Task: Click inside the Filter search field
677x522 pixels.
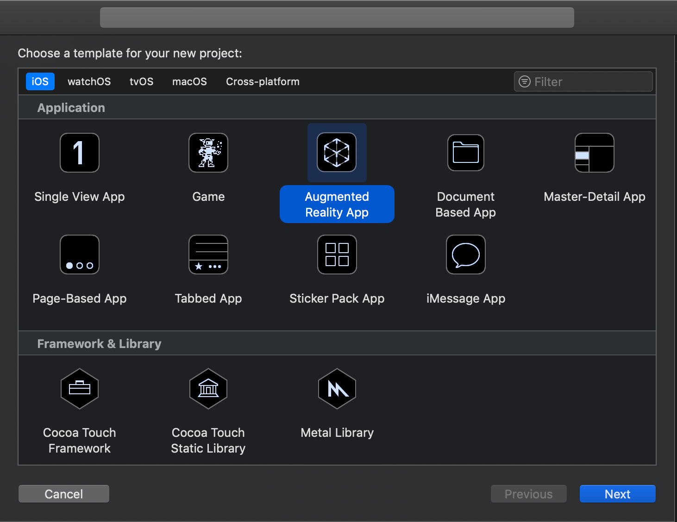Action: (583, 81)
